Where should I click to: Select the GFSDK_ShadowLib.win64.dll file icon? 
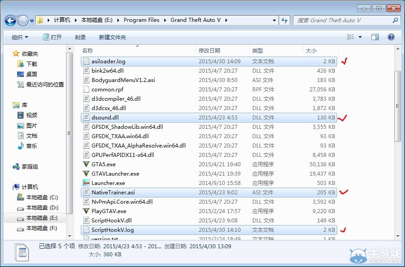(x=86, y=127)
